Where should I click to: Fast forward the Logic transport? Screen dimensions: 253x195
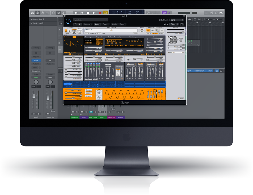pos(82,13)
